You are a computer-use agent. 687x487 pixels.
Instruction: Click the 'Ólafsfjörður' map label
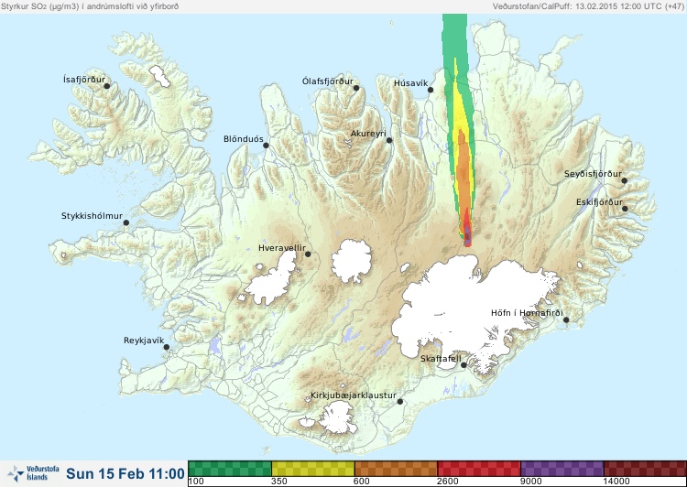coord(328,81)
